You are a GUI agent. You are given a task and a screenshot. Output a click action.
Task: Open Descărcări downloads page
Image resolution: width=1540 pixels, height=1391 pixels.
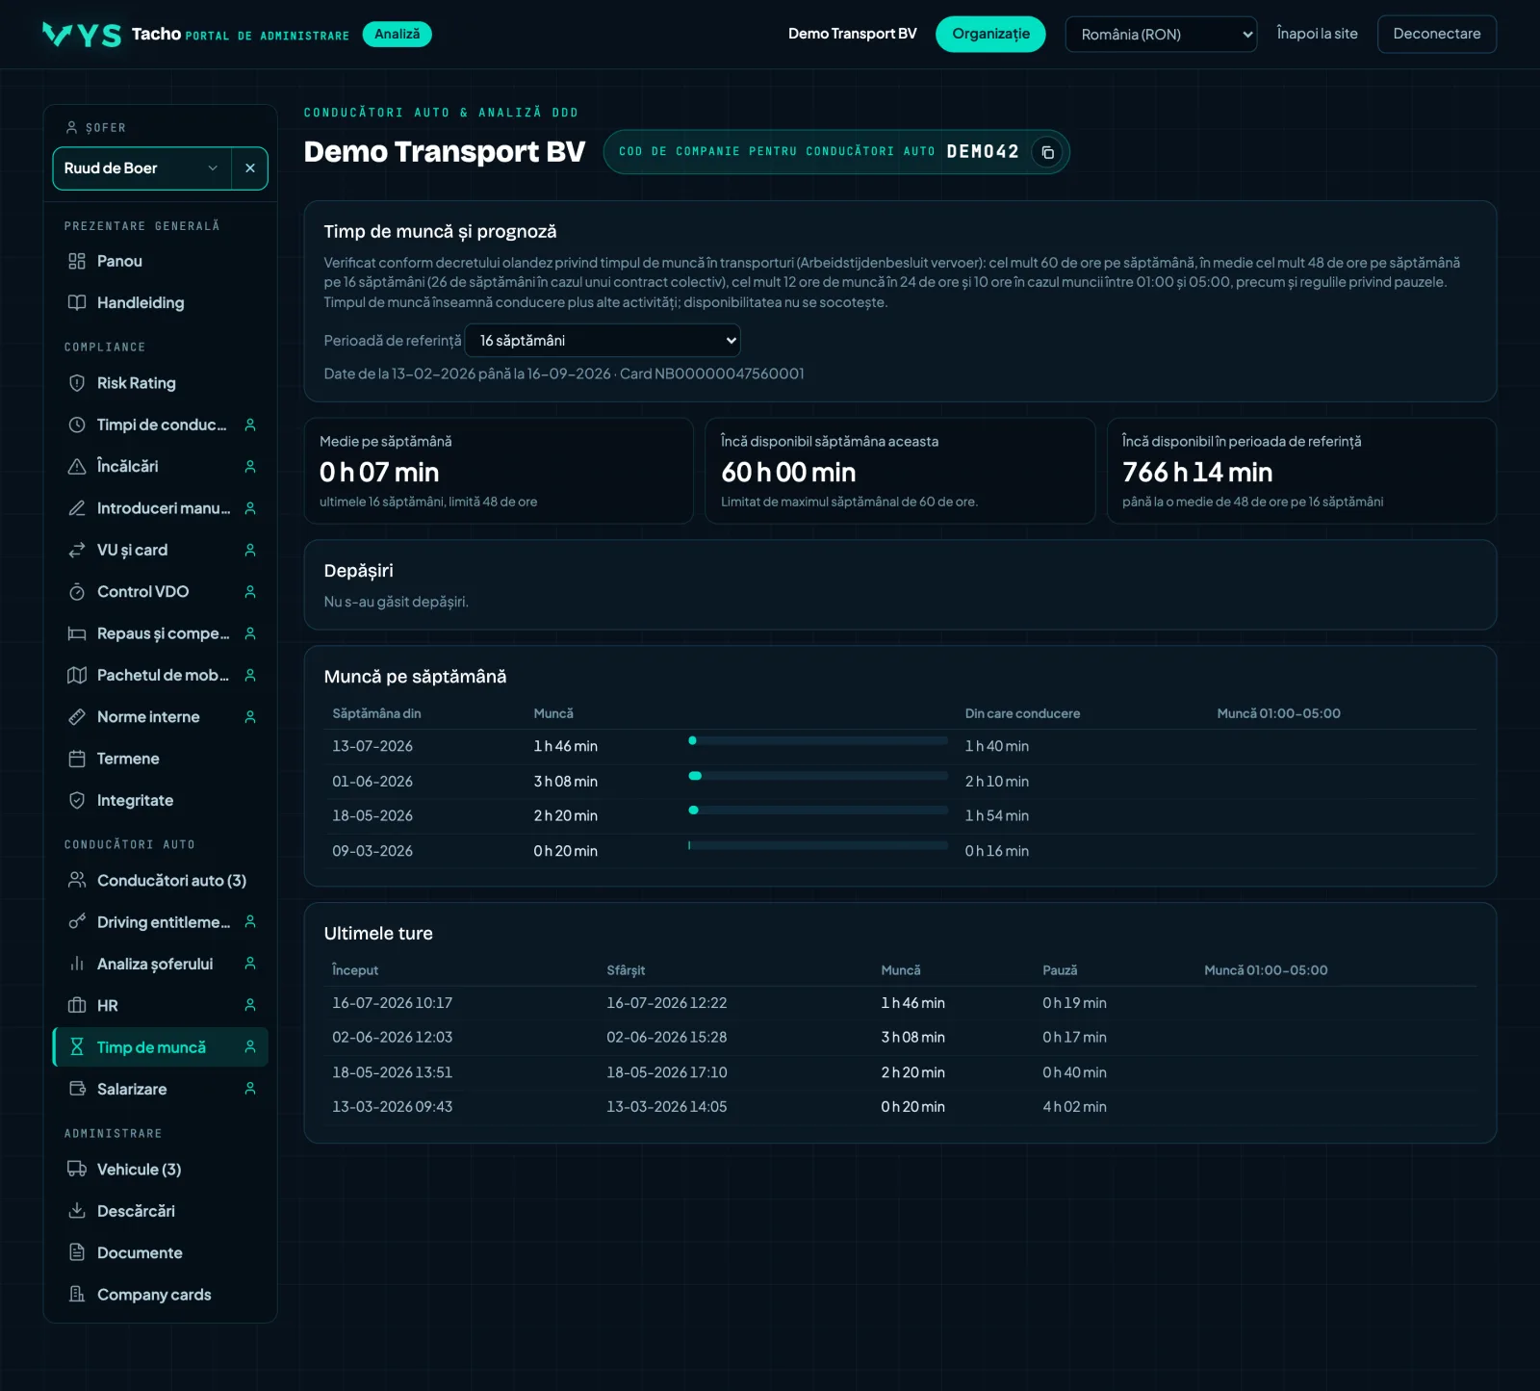point(160,1211)
